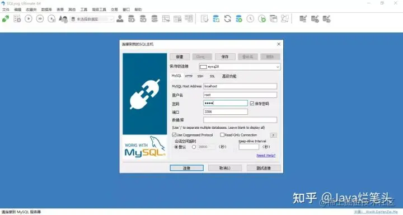Open the 数据库 menu

[x=46, y=10]
